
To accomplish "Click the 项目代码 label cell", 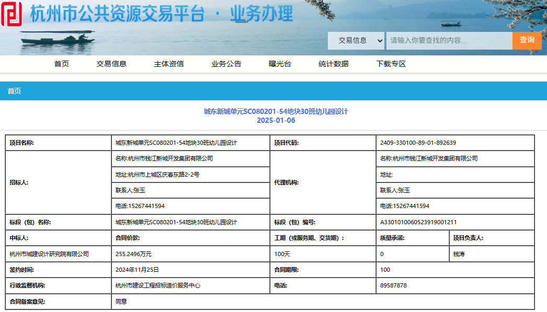I will coord(323,143).
